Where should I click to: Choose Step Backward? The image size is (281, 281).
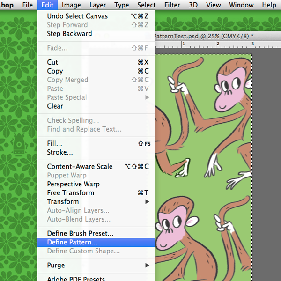(x=96, y=34)
